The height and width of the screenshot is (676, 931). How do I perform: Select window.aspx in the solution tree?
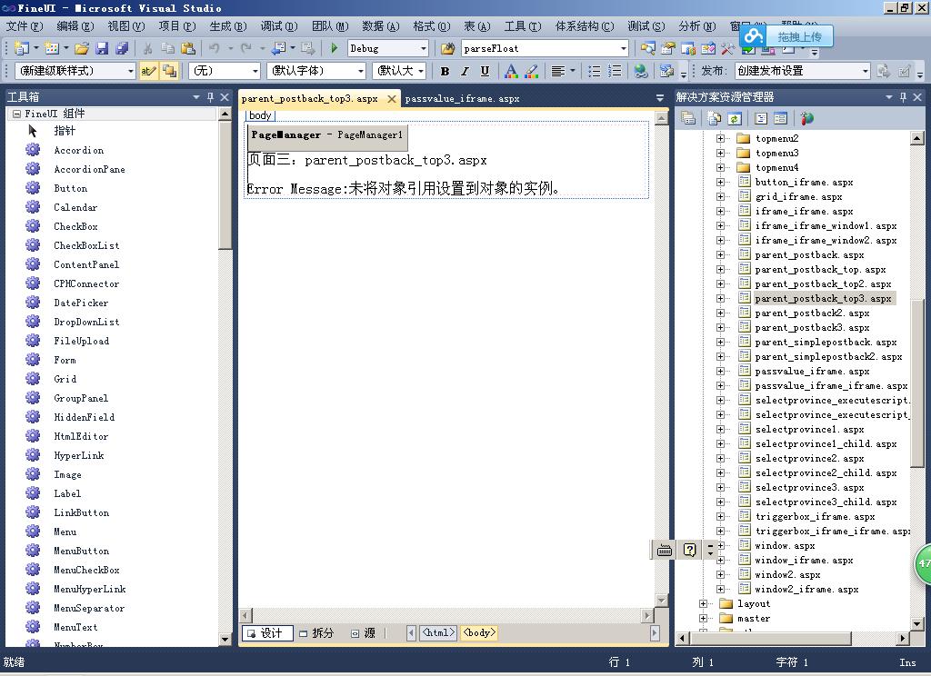785,545
